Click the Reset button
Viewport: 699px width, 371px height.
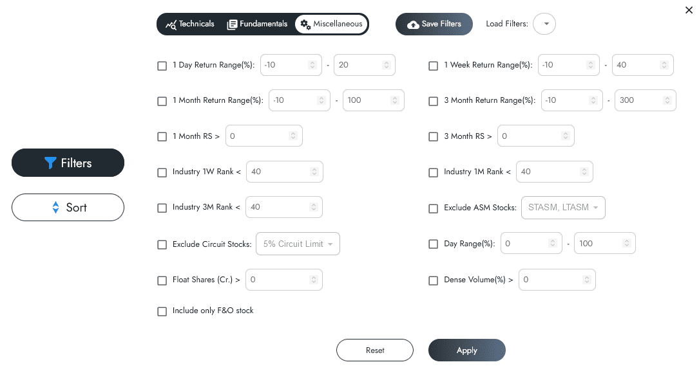click(x=374, y=350)
